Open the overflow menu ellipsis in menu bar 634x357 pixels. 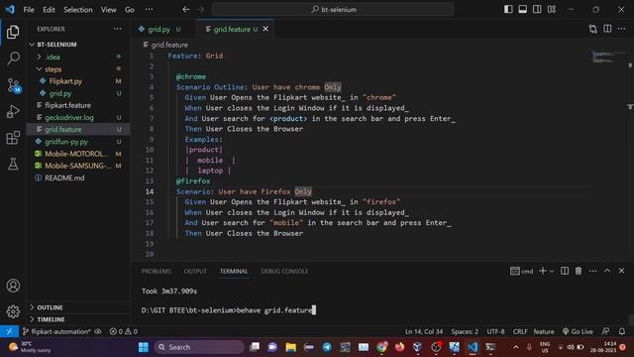[x=149, y=9]
